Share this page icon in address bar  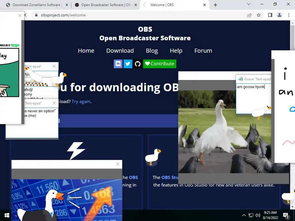pyautogui.click(x=249, y=15)
